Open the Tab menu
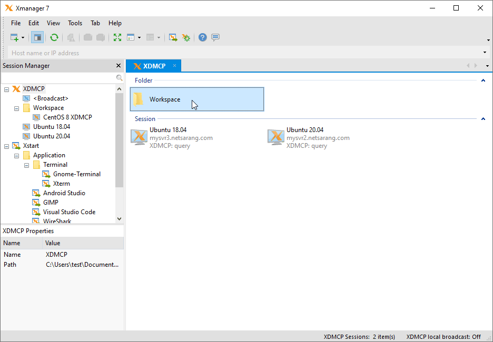 coord(95,23)
